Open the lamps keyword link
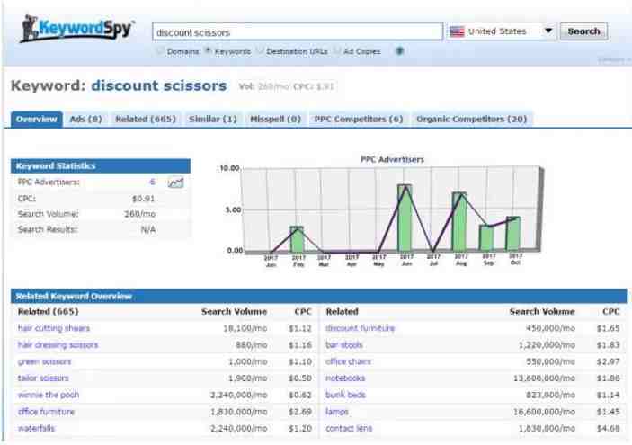This screenshot has width=632, height=445. (336, 412)
